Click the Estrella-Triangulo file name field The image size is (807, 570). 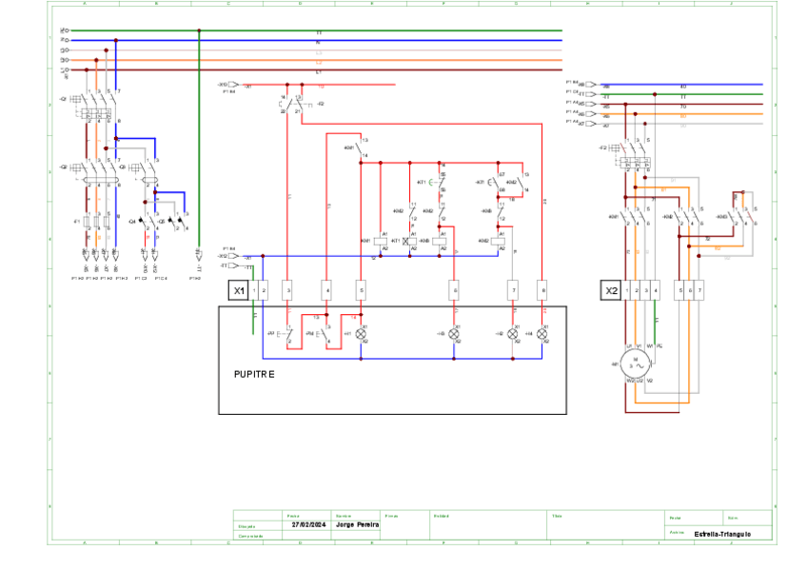coord(721,534)
